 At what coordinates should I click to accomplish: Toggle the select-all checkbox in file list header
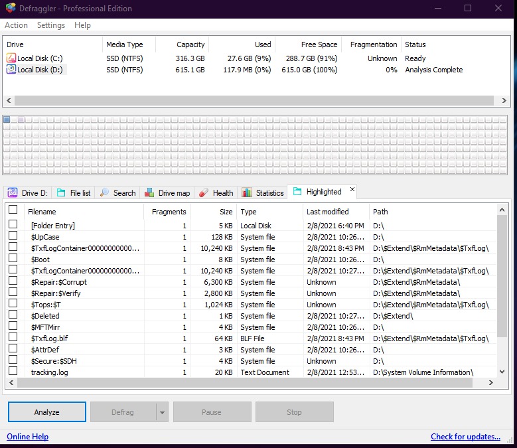[13, 209]
